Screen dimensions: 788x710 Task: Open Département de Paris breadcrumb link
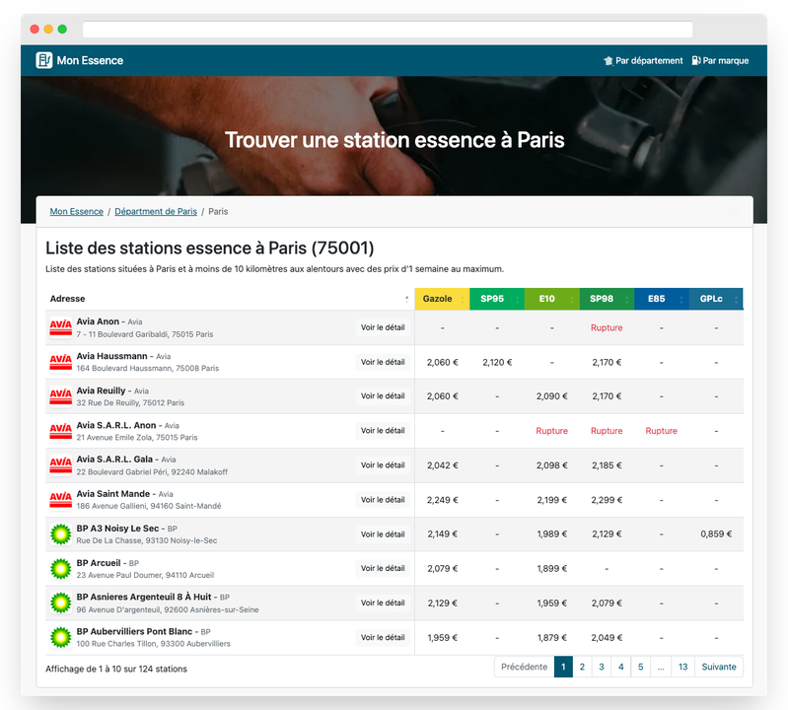(x=156, y=211)
